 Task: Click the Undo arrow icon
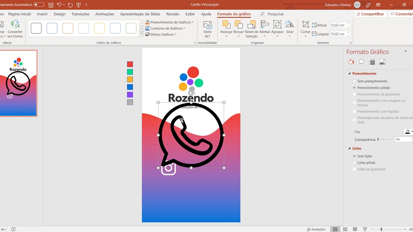[x=59, y=5]
